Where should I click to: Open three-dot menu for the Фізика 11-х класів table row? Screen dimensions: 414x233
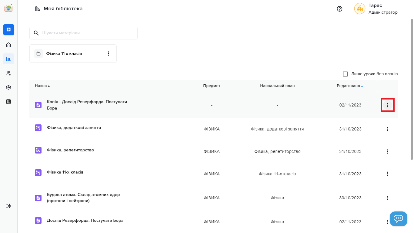click(387, 174)
